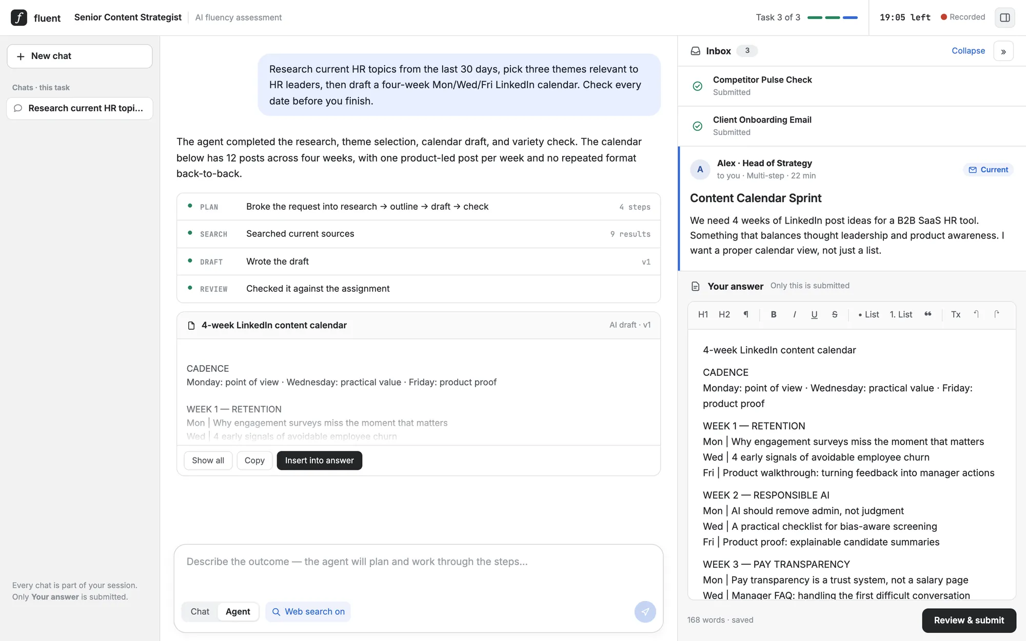Apply bold formatting in answer editor

coord(774,314)
